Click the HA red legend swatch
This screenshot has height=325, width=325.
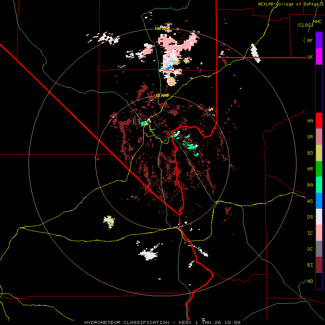(x=319, y=121)
